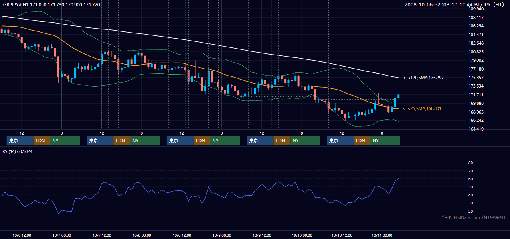Click price axis value 188.117
This screenshot has height=239, width=510.
(x=476, y=18)
